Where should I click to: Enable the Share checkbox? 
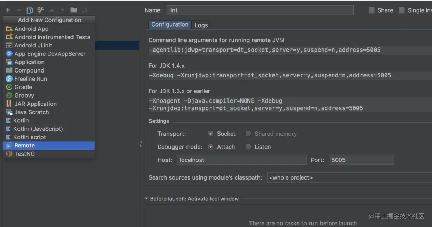pyautogui.click(x=372, y=10)
